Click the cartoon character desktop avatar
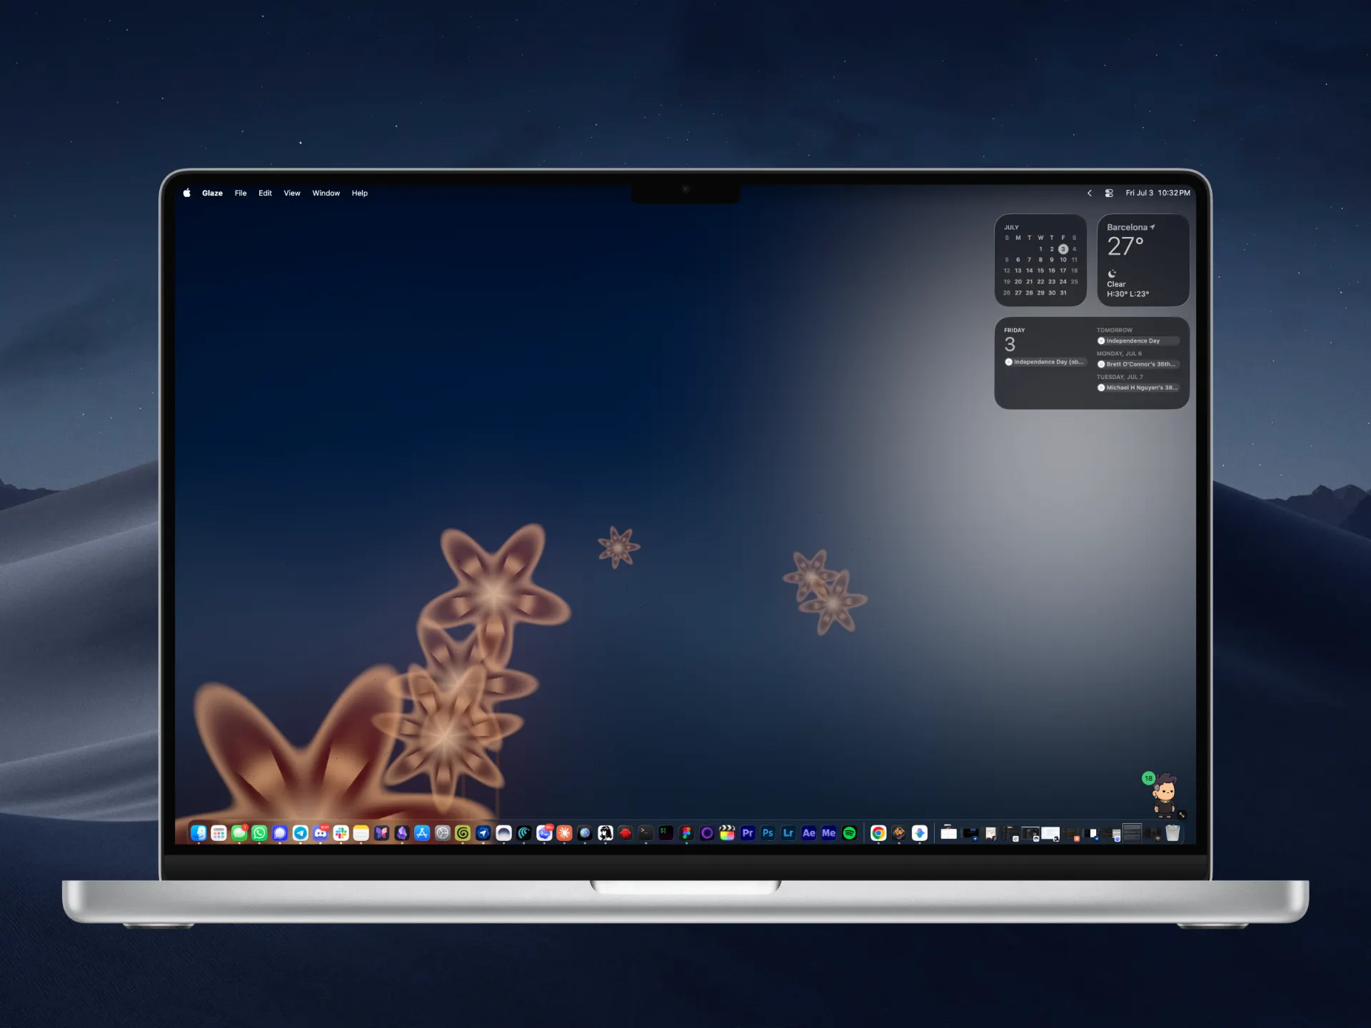1371x1028 pixels. click(x=1166, y=796)
